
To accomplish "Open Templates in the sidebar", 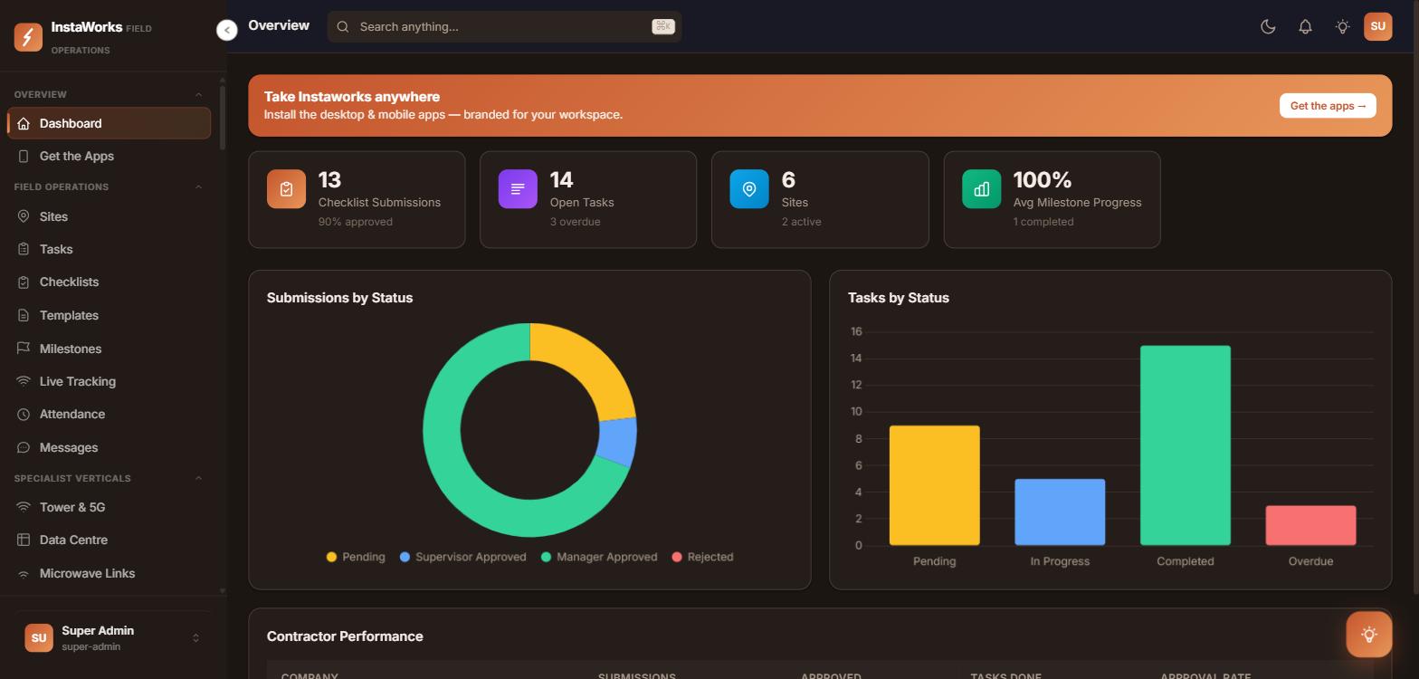I will (x=110, y=315).
